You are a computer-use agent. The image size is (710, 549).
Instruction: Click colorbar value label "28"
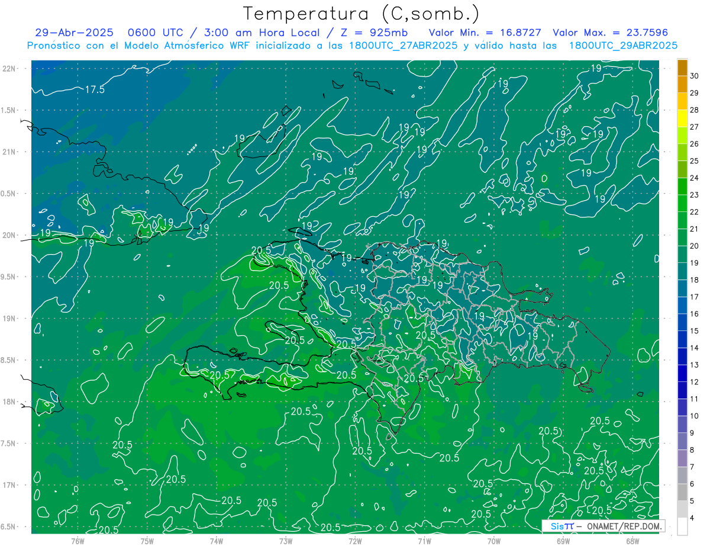pyautogui.click(x=695, y=110)
